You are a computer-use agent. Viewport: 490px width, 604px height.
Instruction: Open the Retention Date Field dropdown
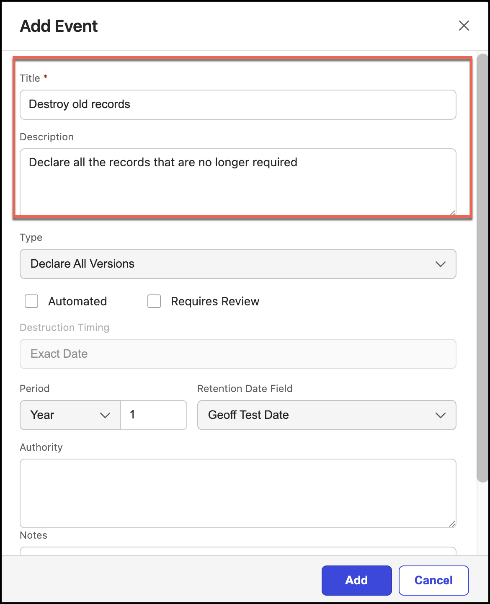tap(326, 415)
